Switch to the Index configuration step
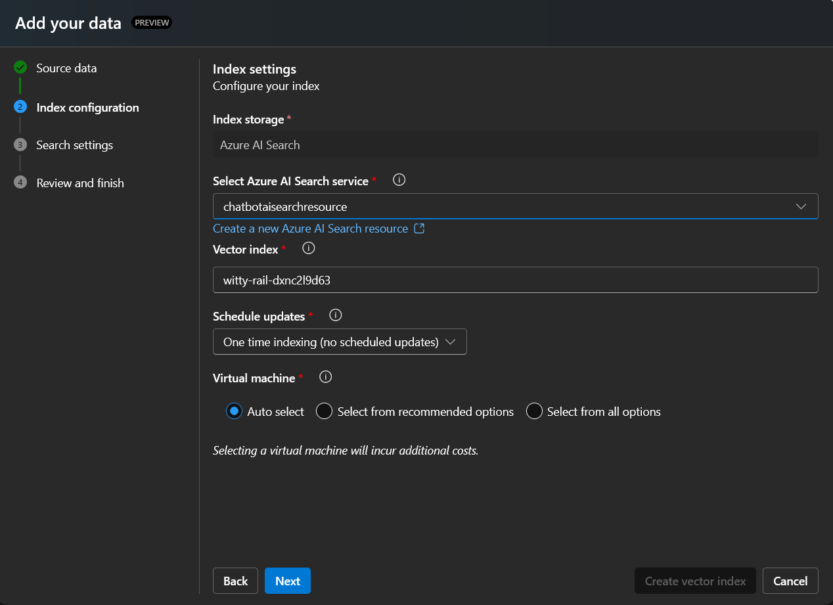833x605 pixels. click(x=87, y=107)
